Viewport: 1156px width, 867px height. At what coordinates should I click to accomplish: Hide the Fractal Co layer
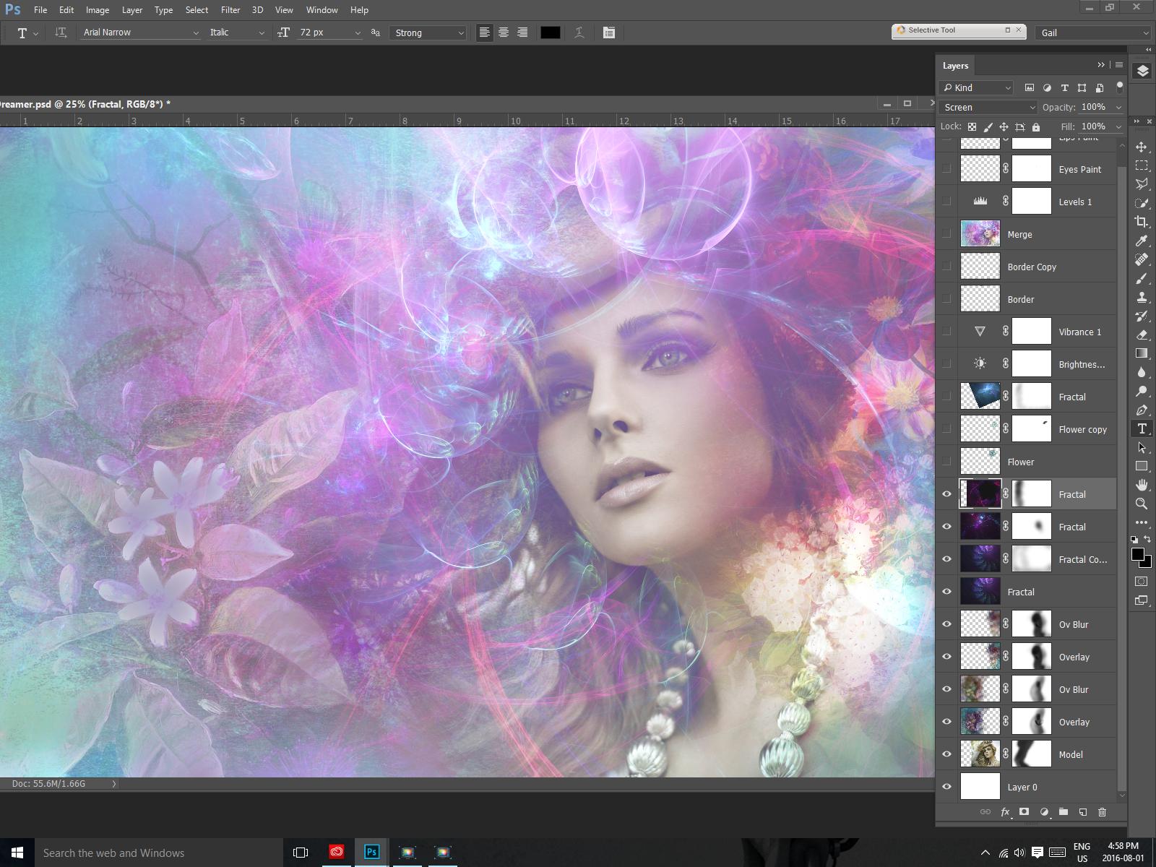click(x=946, y=558)
